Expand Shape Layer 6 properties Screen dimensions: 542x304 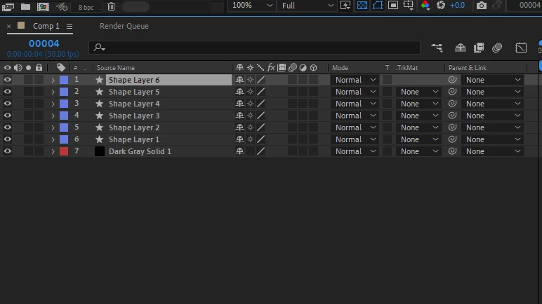click(53, 80)
